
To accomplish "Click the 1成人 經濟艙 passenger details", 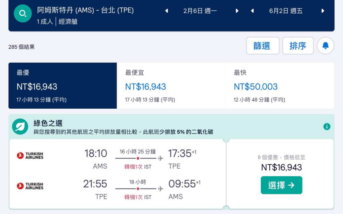I will (57, 22).
